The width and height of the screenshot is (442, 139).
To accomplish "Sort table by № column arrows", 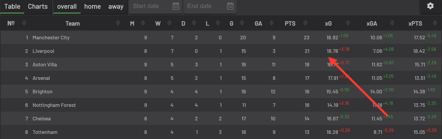I will click(24, 23).
